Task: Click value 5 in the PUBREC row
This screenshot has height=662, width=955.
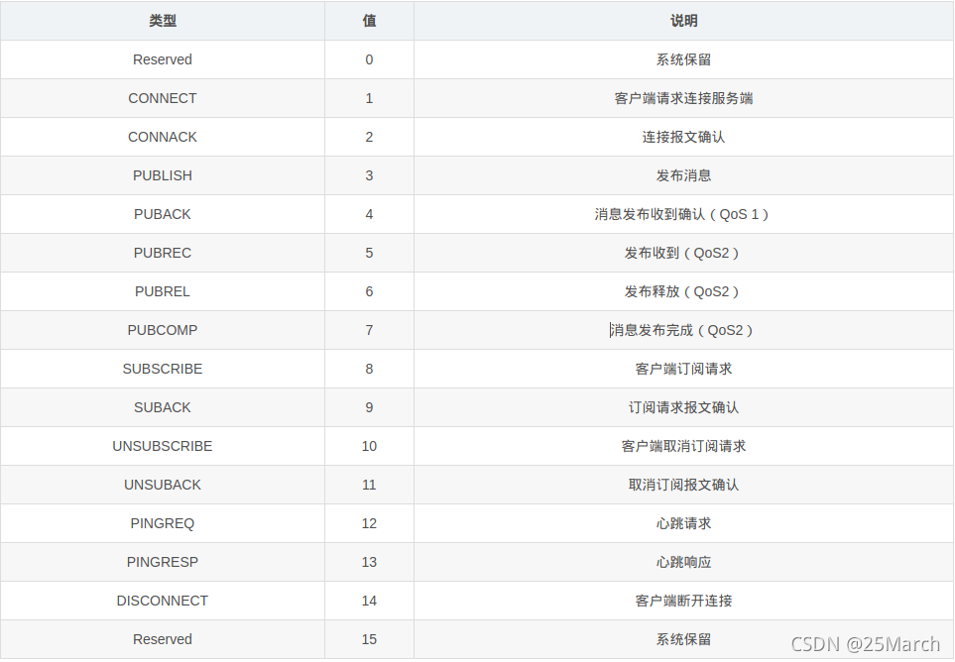Action: tap(369, 253)
